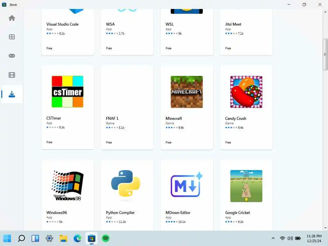
Task: Click the 10.1k rating on MDown Editor
Action: 182,222
